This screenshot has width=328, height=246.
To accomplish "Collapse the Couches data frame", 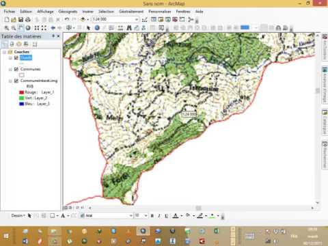I will coord(4,52).
